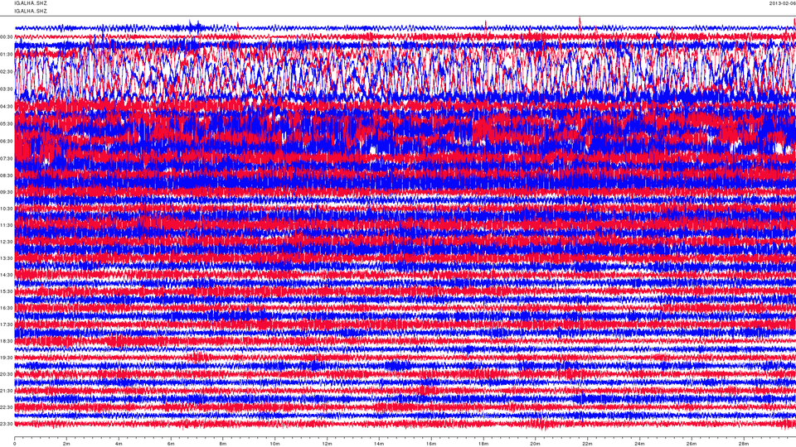Click the 09:30 time label
Image resolution: width=796 pixels, height=447 pixels.
[x=7, y=193]
